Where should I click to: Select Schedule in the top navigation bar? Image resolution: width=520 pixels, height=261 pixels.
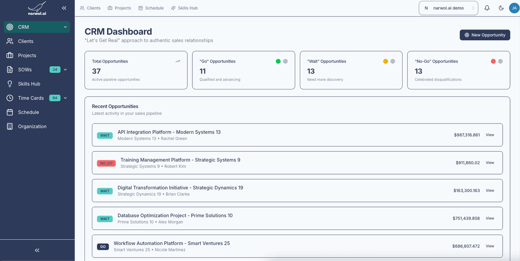(x=151, y=8)
